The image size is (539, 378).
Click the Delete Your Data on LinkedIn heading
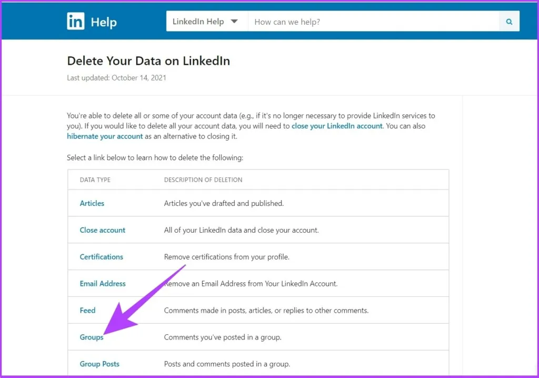pyautogui.click(x=148, y=61)
